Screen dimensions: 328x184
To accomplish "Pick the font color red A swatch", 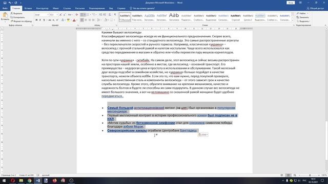I will 74,20.
